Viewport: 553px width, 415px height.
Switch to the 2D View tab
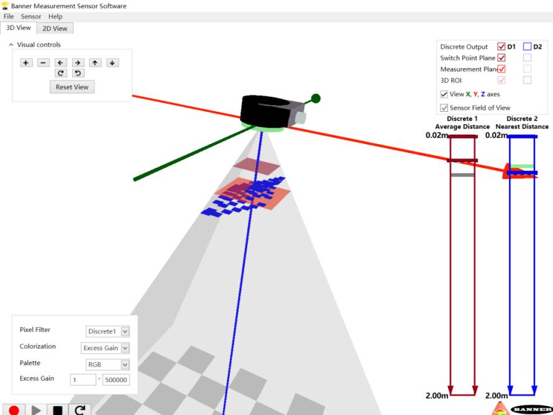click(55, 29)
